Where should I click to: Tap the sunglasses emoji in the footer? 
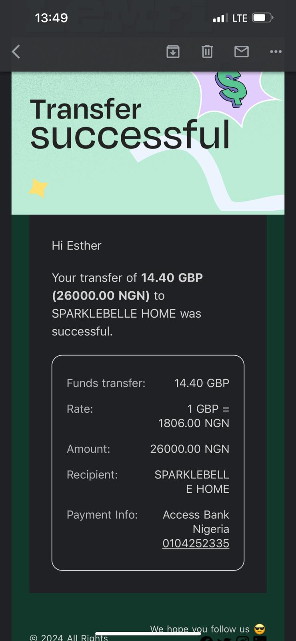(260, 629)
